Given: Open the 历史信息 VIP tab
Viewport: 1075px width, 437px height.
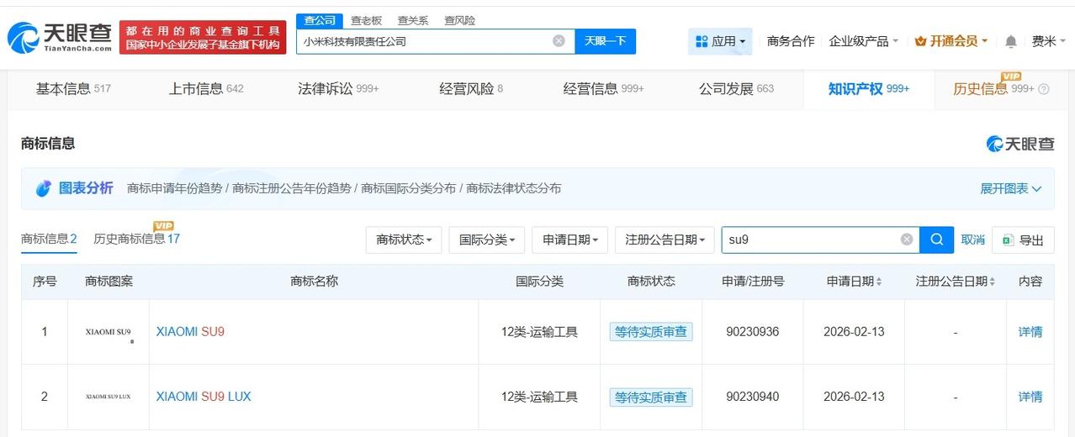Looking at the screenshot, I should point(993,88).
